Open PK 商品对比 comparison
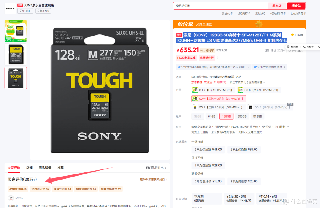 (156, 168)
